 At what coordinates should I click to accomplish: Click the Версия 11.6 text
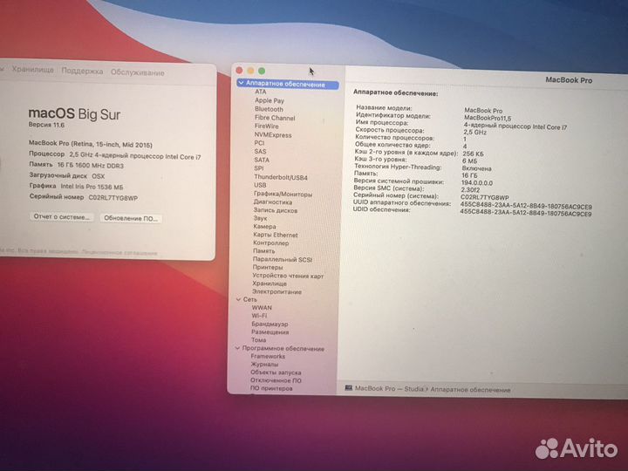(x=46, y=125)
